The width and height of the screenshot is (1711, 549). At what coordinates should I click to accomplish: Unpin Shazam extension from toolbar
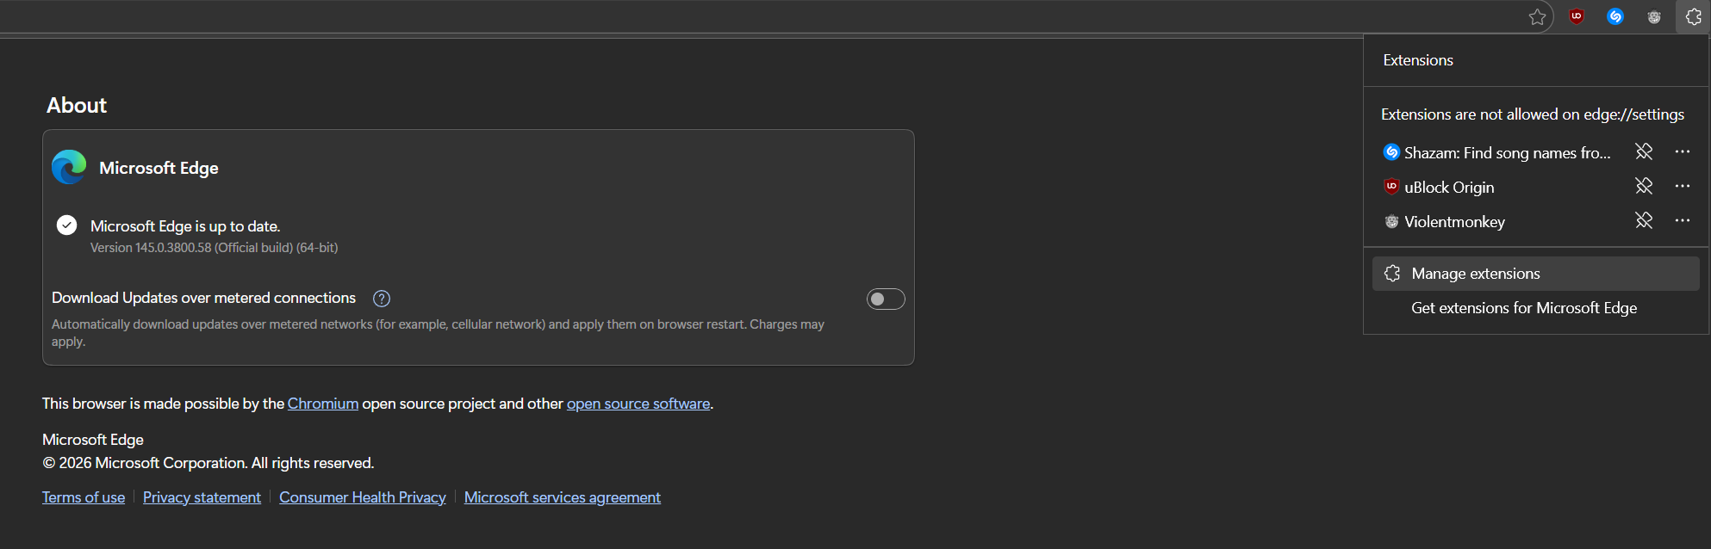1644,152
